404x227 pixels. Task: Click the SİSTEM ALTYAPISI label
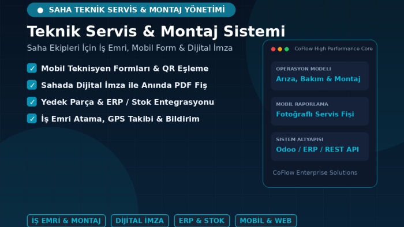coord(300,139)
